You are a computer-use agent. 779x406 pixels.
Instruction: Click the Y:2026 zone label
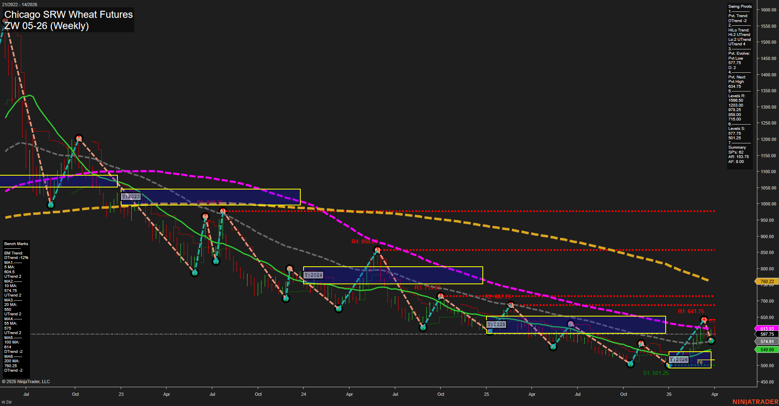(x=679, y=359)
